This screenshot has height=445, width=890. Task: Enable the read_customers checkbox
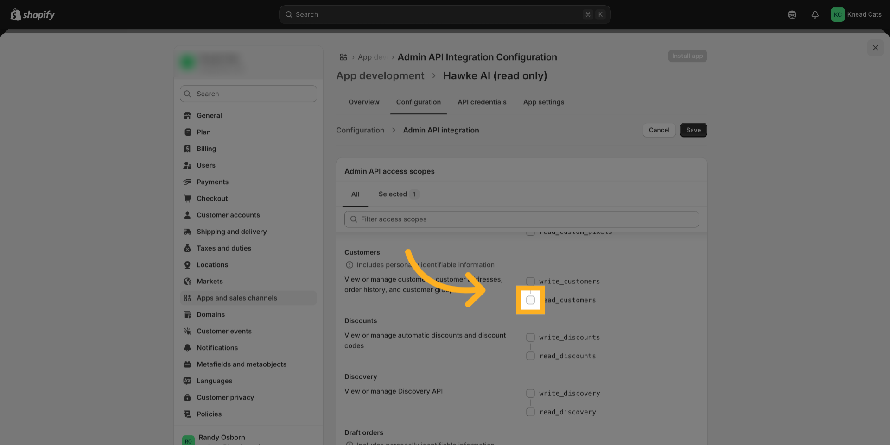click(530, 300)
